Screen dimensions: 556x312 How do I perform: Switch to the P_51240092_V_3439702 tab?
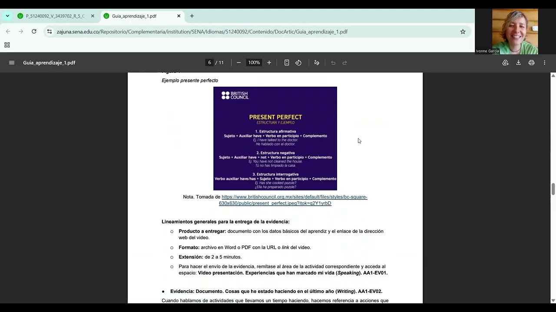56,16
